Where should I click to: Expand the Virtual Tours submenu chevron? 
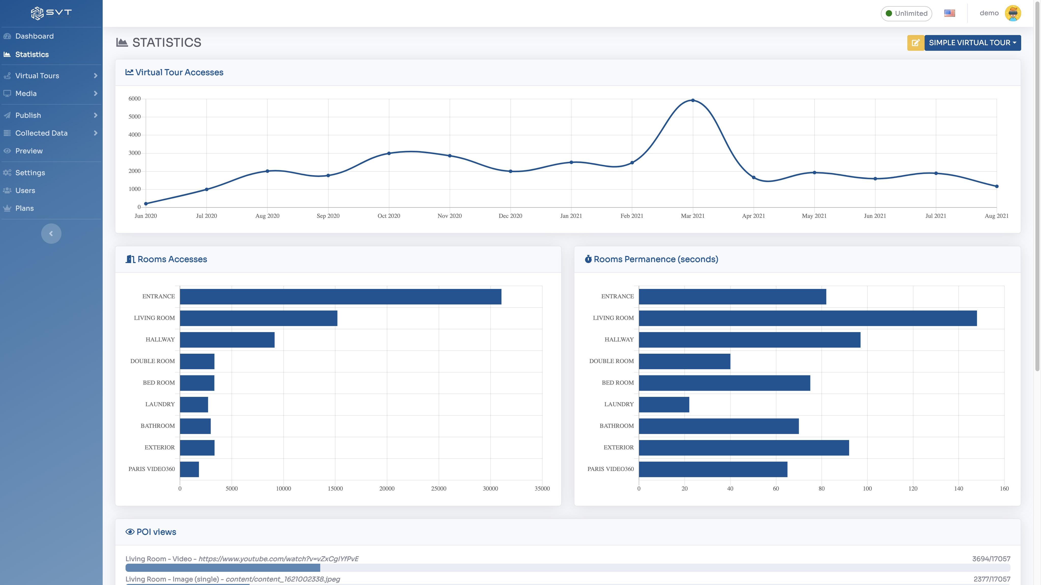pos(95,76)
